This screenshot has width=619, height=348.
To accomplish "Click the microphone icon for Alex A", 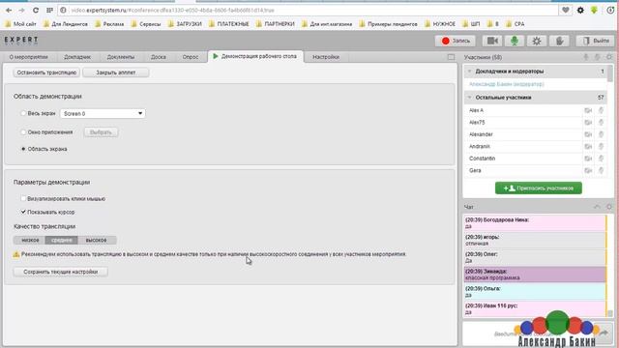I will pyautogui.click(x=601, y=110).
